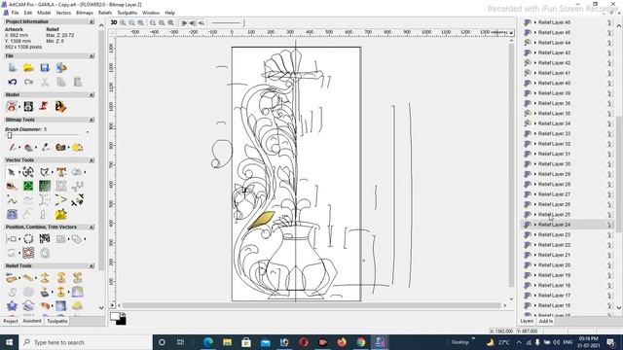Switch to the Project tab
623x350 pixels.
tap(11, 321)
